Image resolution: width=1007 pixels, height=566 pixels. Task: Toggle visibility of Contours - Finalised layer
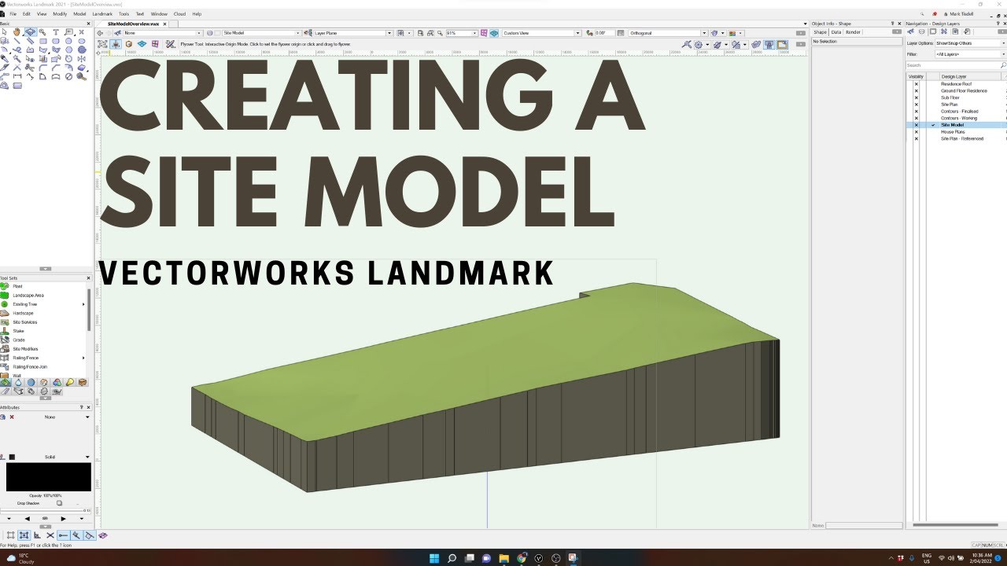(916, 112)
